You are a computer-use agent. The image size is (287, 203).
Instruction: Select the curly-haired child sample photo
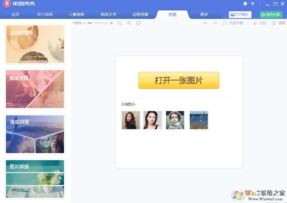tap(175, 120)
